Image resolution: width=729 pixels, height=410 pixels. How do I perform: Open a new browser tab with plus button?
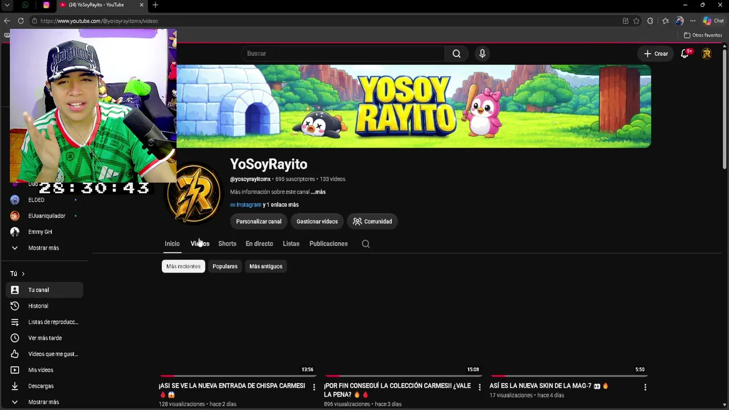(155, 5)
